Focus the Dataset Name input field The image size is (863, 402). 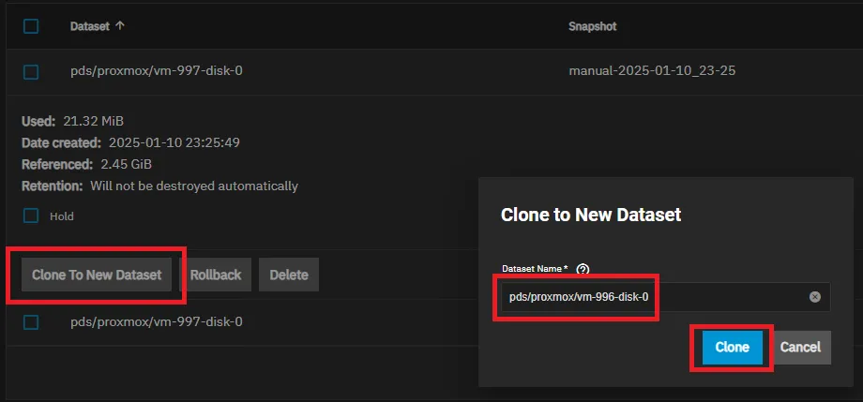coord(647,297)
